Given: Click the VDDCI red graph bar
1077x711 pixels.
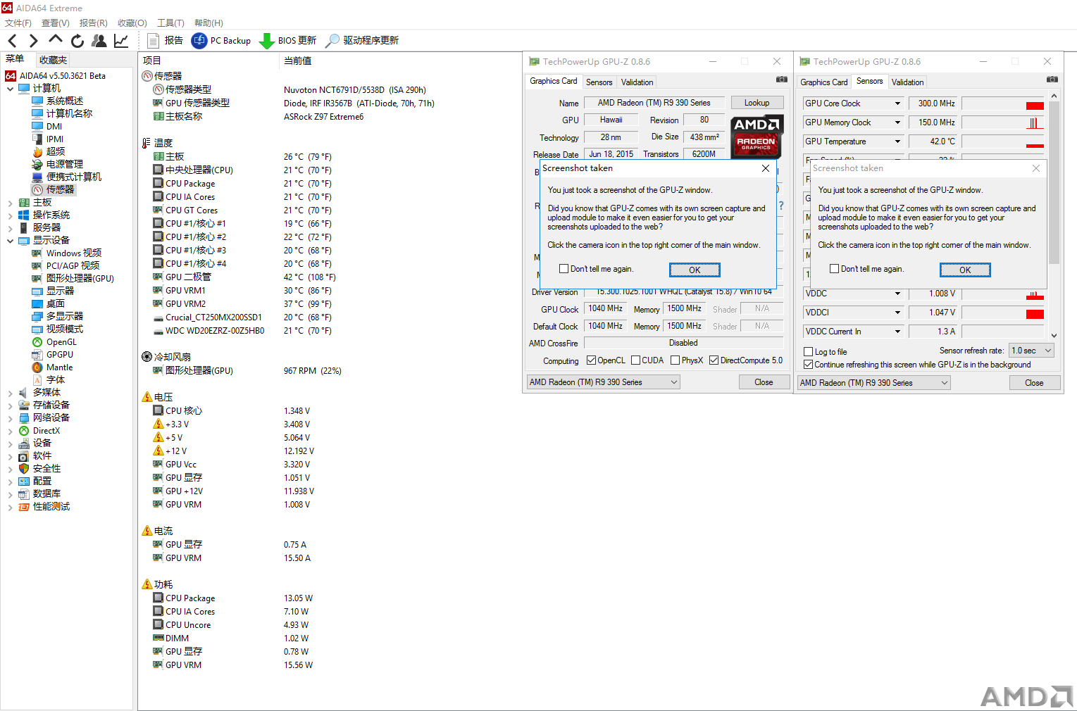Looking at the screenshot, I should (x=1035, y=314).
